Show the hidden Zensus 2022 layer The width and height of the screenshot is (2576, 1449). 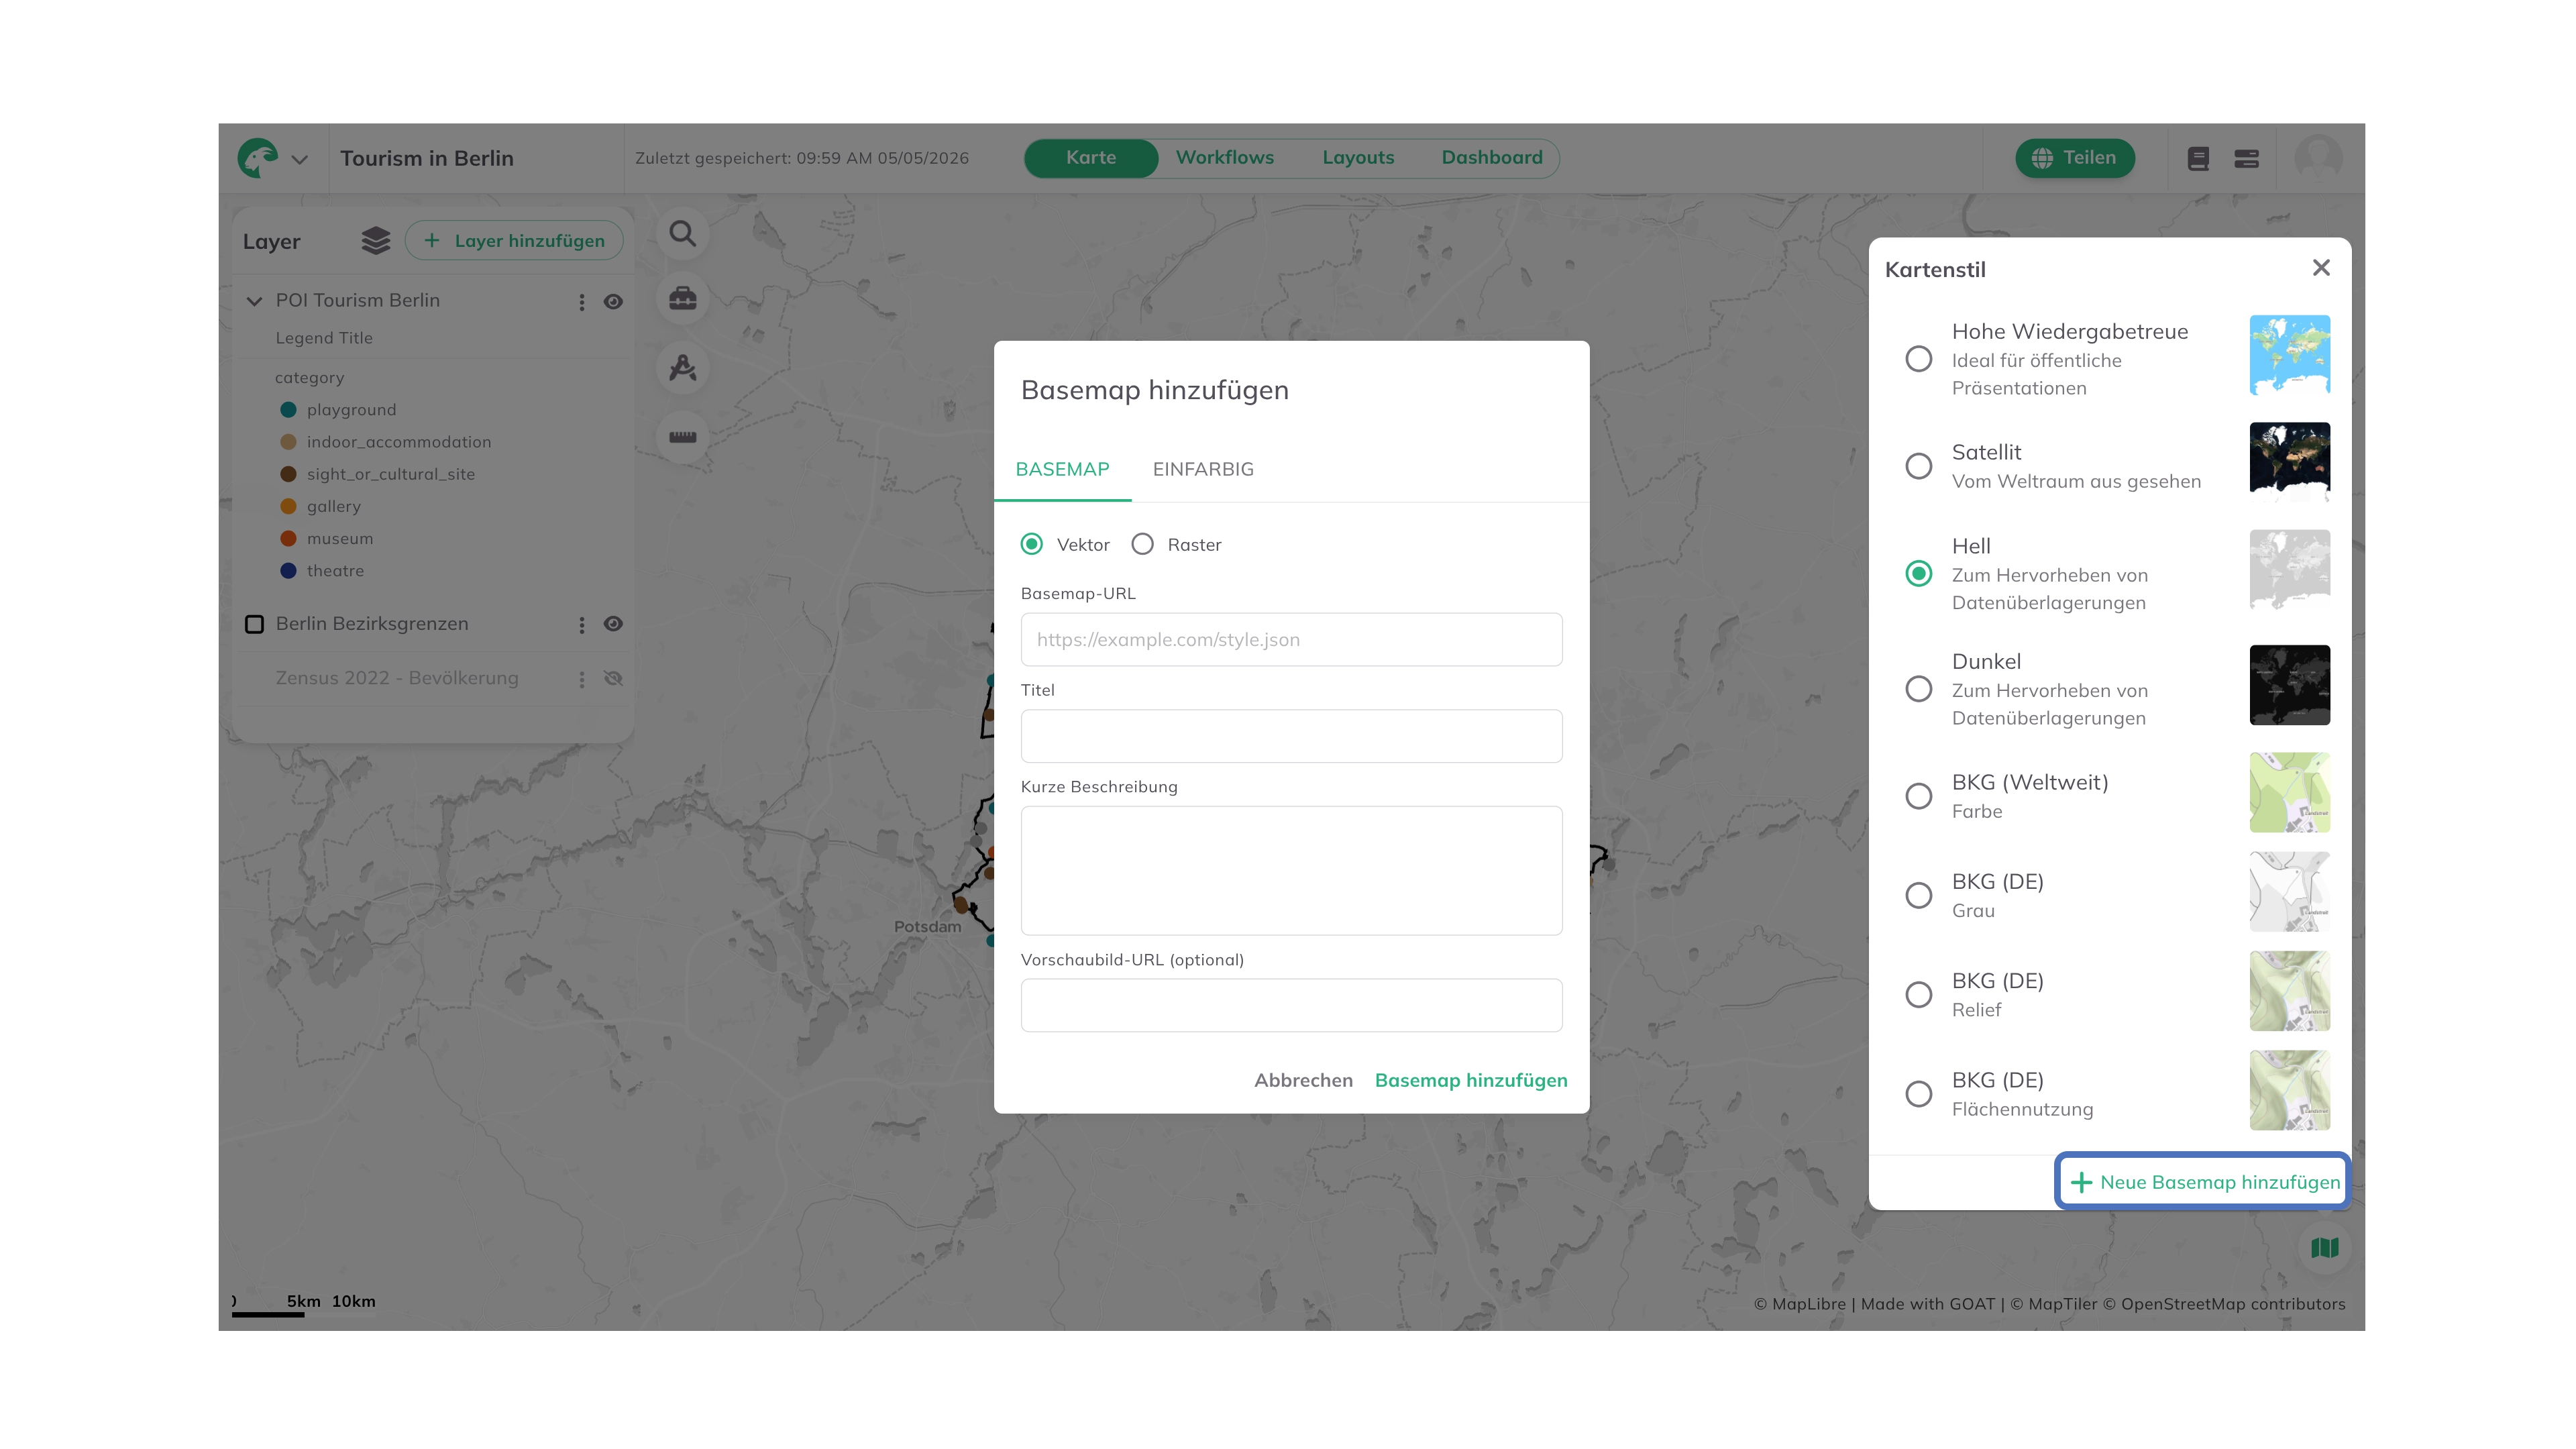coord(613,678)
